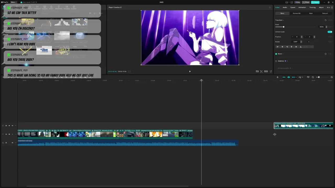The width and height of the screenshot is (335, 188).
Task: Click the timeline cover/preview icon
Action: (x=308, y=77)
